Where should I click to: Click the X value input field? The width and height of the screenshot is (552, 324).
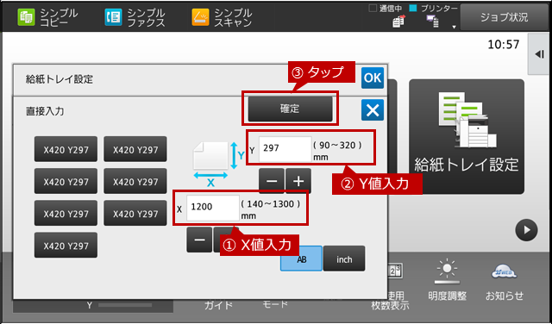[x=213, y=208]
